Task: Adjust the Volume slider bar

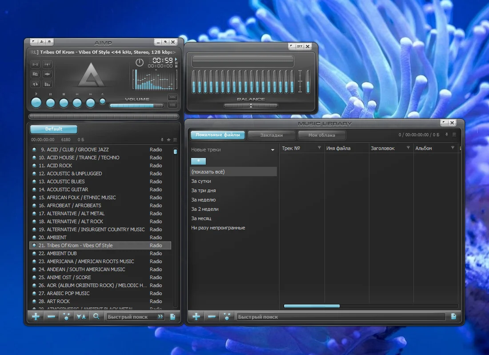Action: click(x=136, y=106)
